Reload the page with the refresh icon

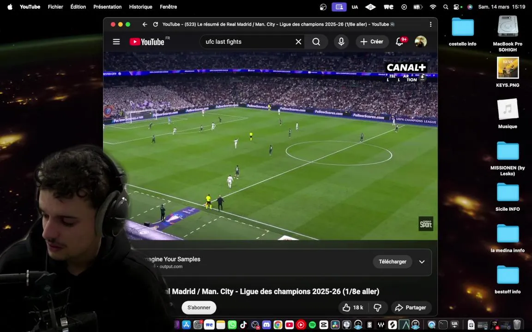[155, 24]
